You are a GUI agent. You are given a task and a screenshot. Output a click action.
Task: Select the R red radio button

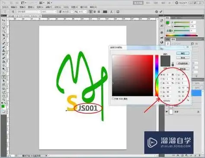pos(161,88)
